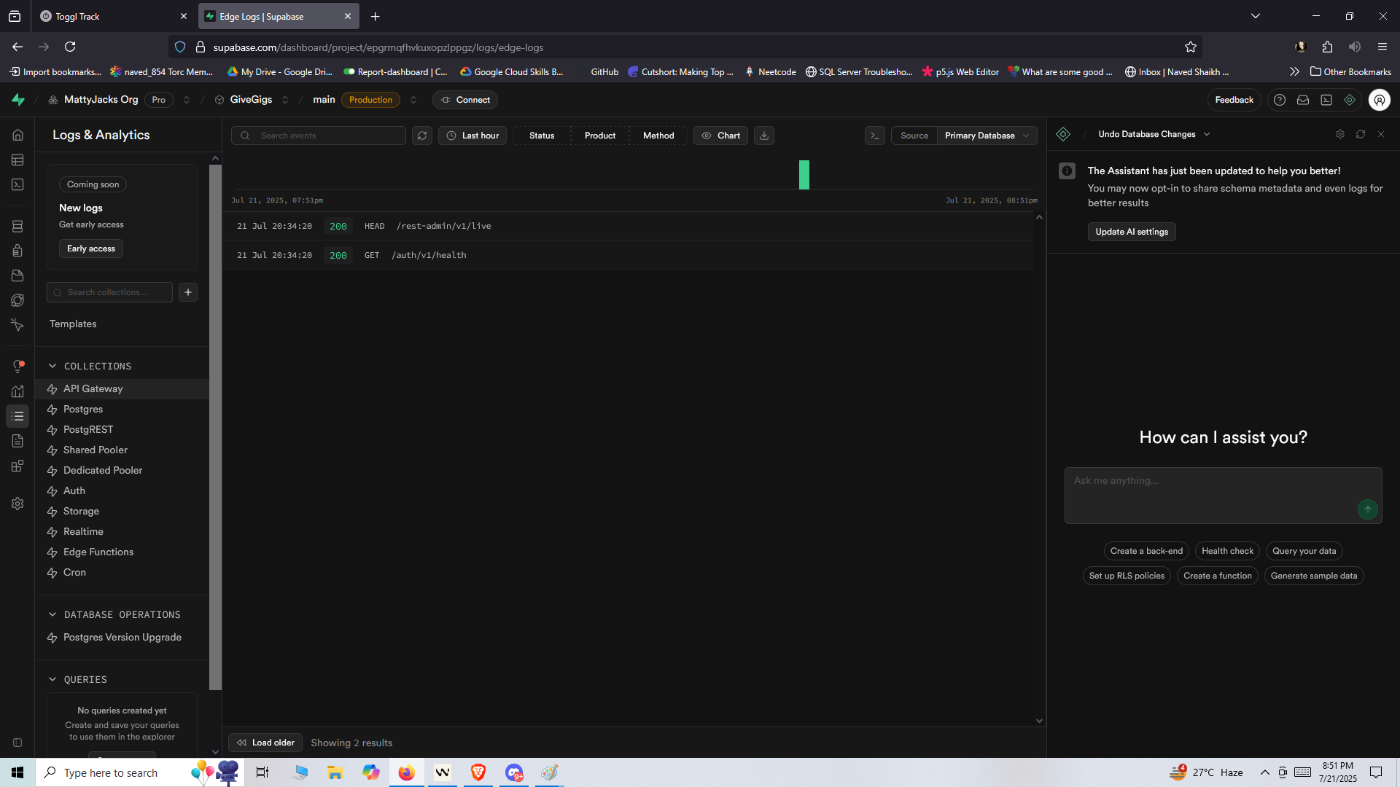Image resolution: width=1400 pixels, height=787 pixels.
Task: Reset the Assistant conversation with refresh icon
Action: [x=1361, y=134]
